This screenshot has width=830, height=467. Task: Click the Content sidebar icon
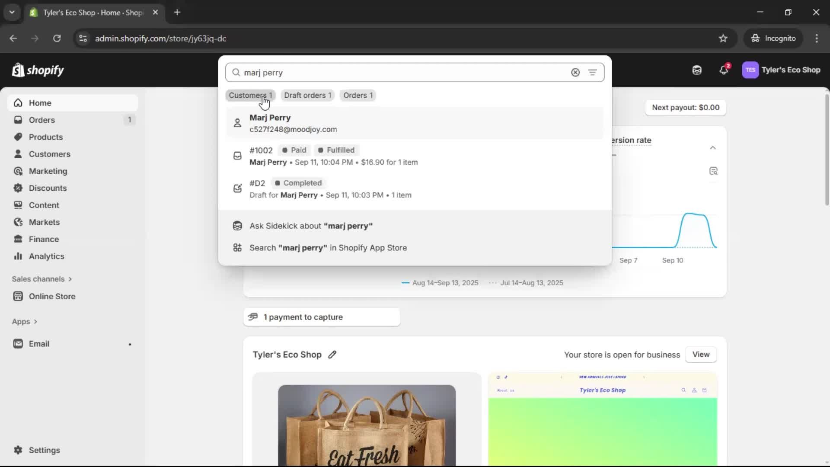click(18, 205)
